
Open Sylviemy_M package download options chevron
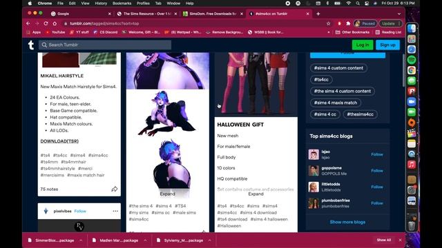pos(210,240)
